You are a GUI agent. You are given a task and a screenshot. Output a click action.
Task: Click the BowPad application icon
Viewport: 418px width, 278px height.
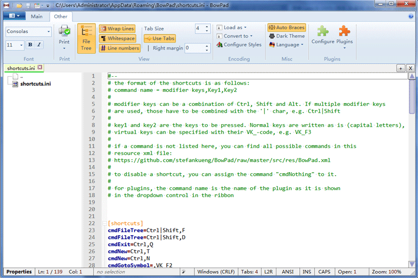pos(6,5)
